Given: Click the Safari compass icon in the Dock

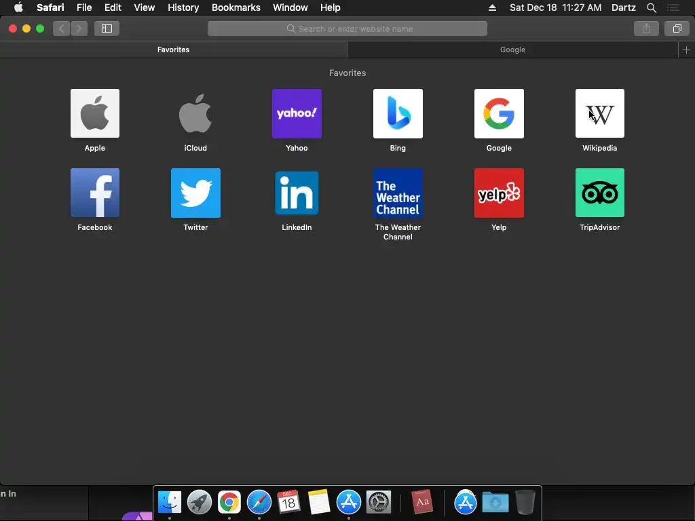Looking at the screenshot, I should coord(259,502).
